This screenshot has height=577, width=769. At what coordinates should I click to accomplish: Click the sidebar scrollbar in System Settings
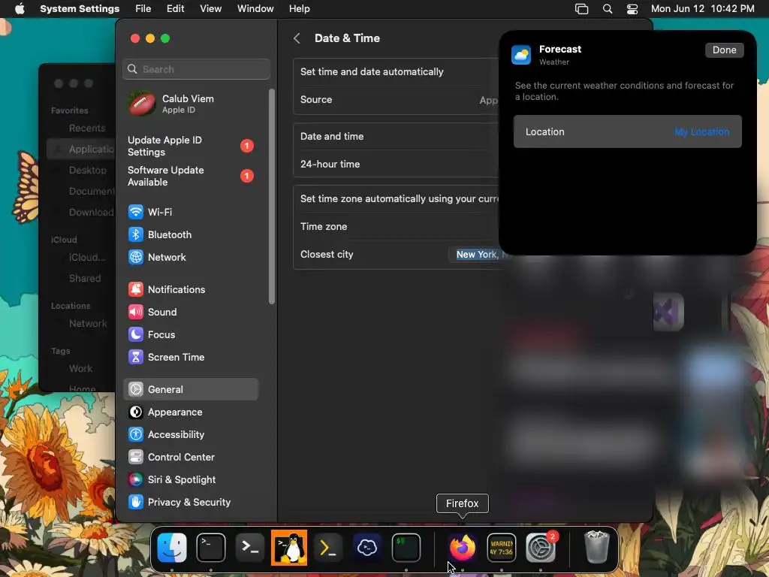[272, 196]
